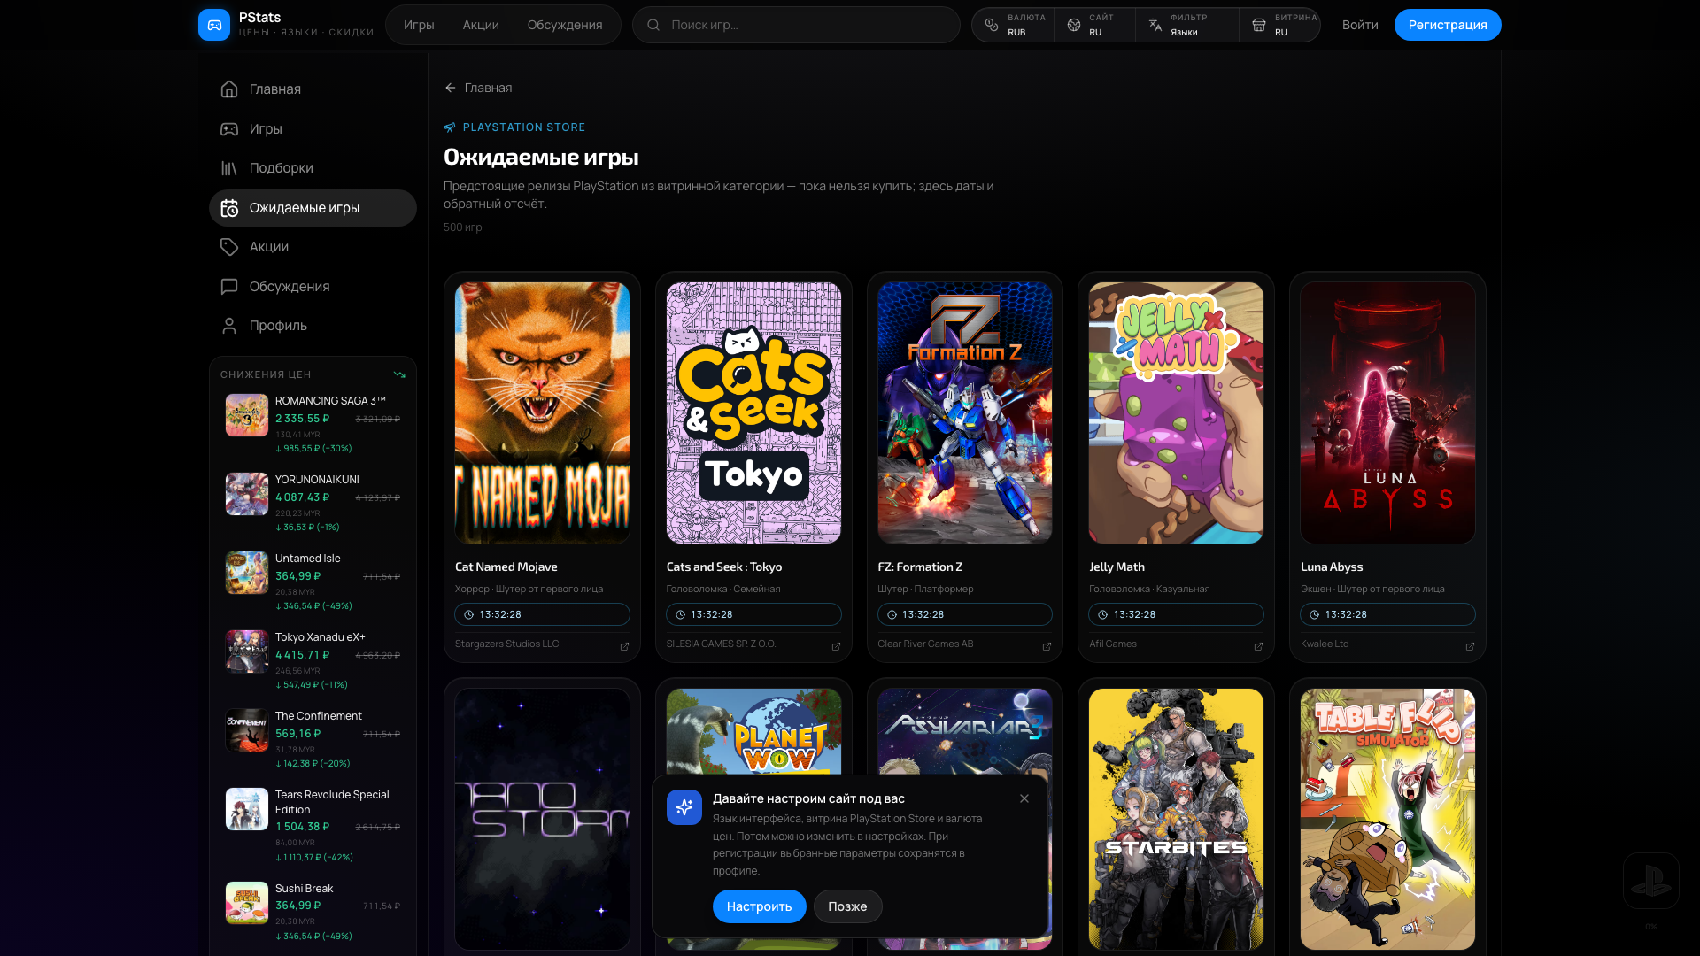Viewport: 1700px width, 956px height.
Task: Select Ожидаемые игры sidebar item
Action: click(313, 208)
